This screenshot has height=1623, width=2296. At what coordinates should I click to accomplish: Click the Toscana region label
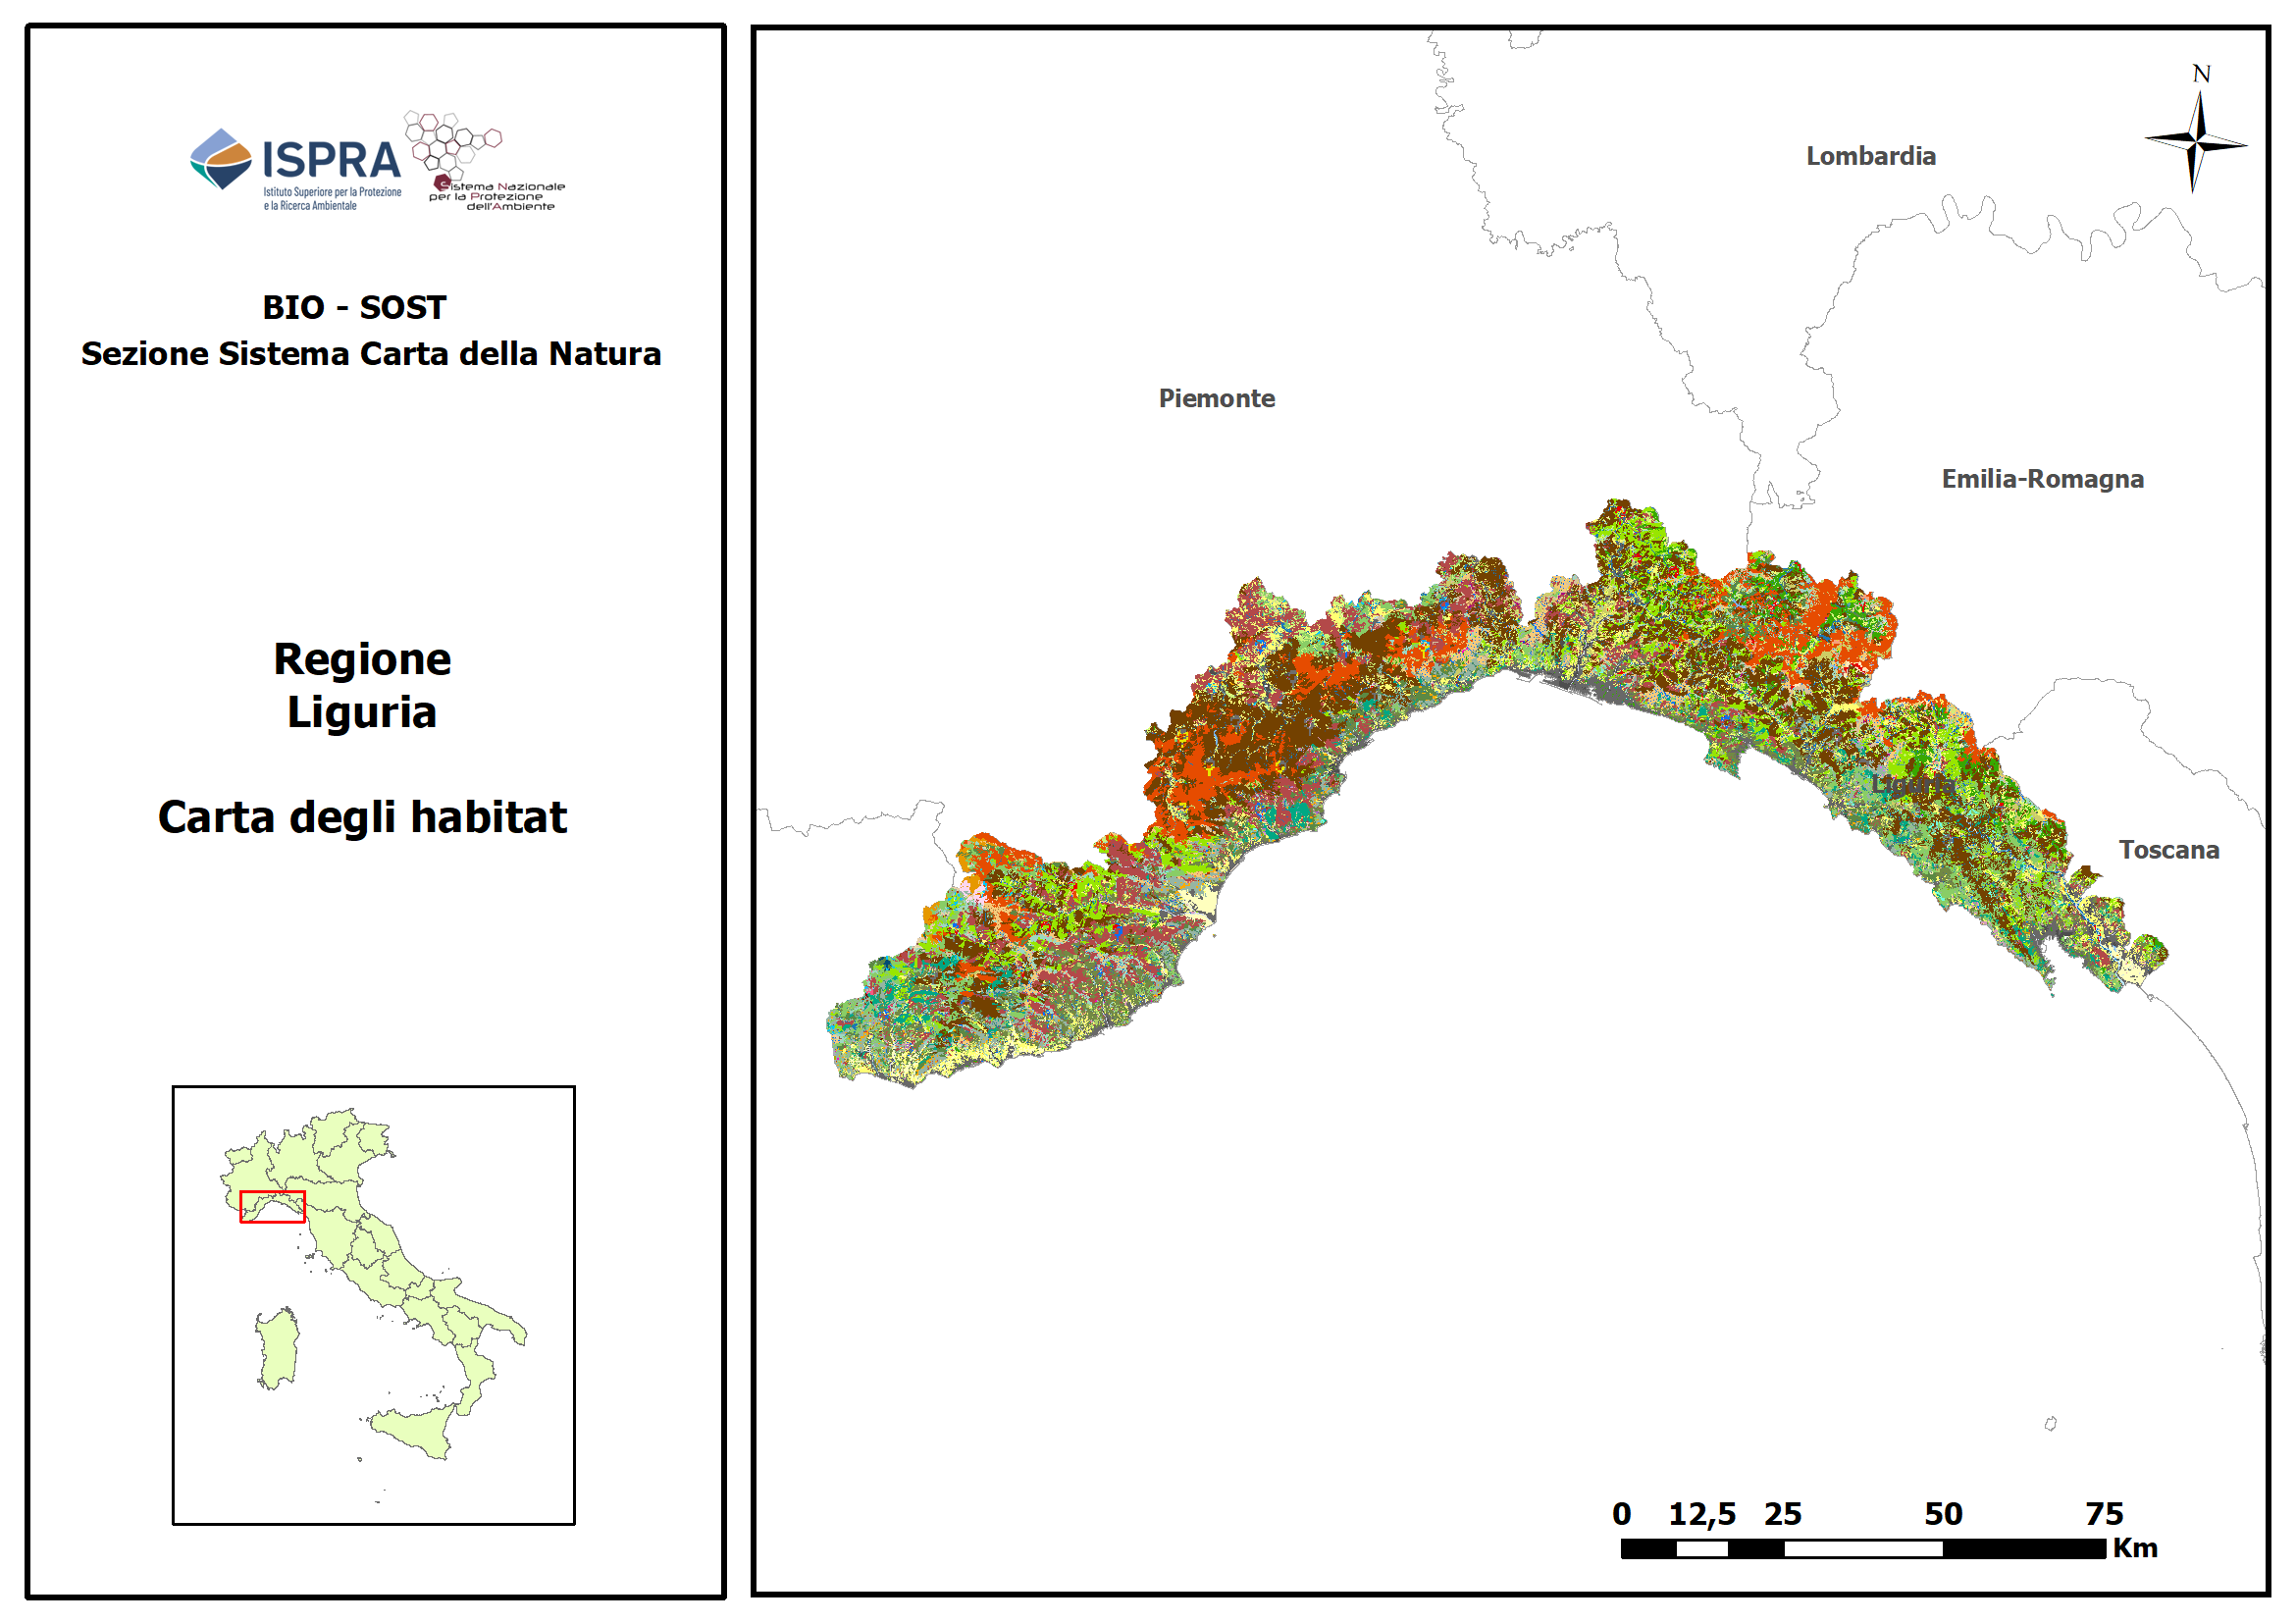pyautogui.click(x=2168, y=851)
